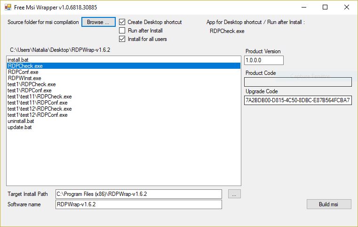
Task: Click the Target Install Path field
Action: (x=138, y=194)
